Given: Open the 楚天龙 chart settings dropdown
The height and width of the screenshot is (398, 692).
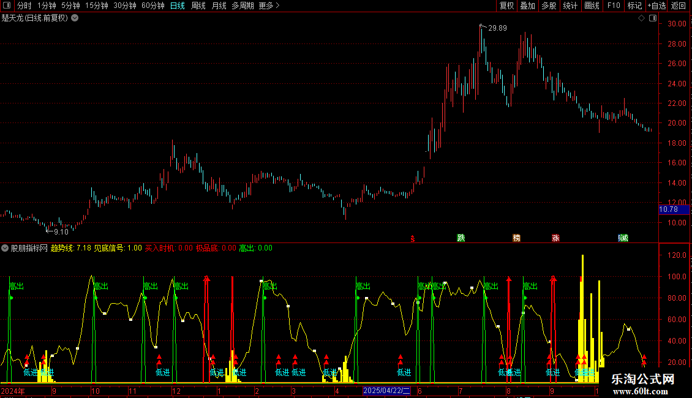Looking at the screenshot, I should click(x=75, y=18).
